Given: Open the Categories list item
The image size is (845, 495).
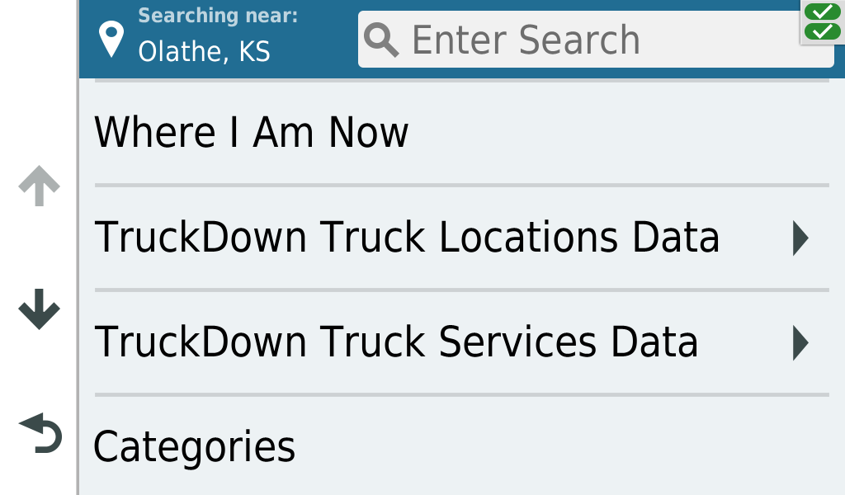Looking at the screenshot, I should pos(462,446).
